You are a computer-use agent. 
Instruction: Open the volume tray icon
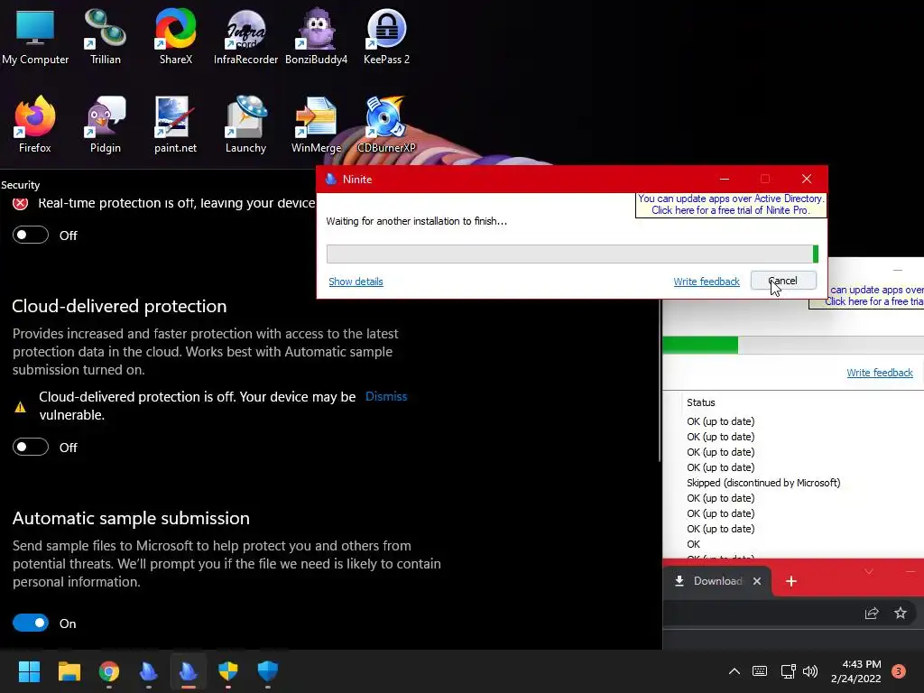[x=810, y=670]
